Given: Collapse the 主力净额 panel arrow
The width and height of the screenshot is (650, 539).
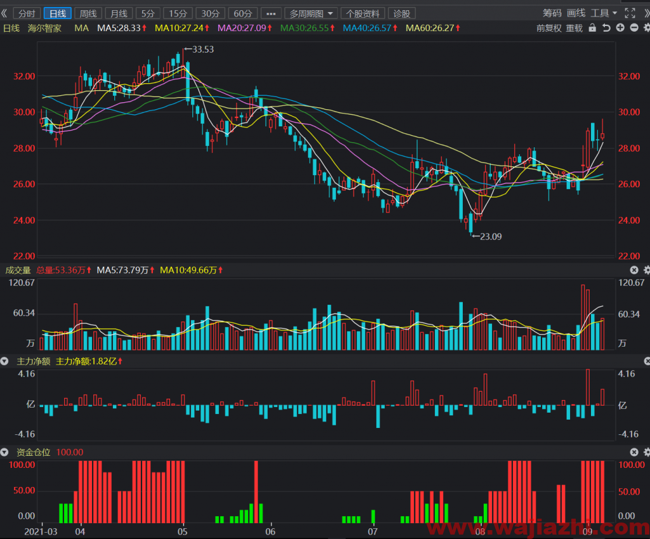Looking at the screenshot, I should click(4, 361).
